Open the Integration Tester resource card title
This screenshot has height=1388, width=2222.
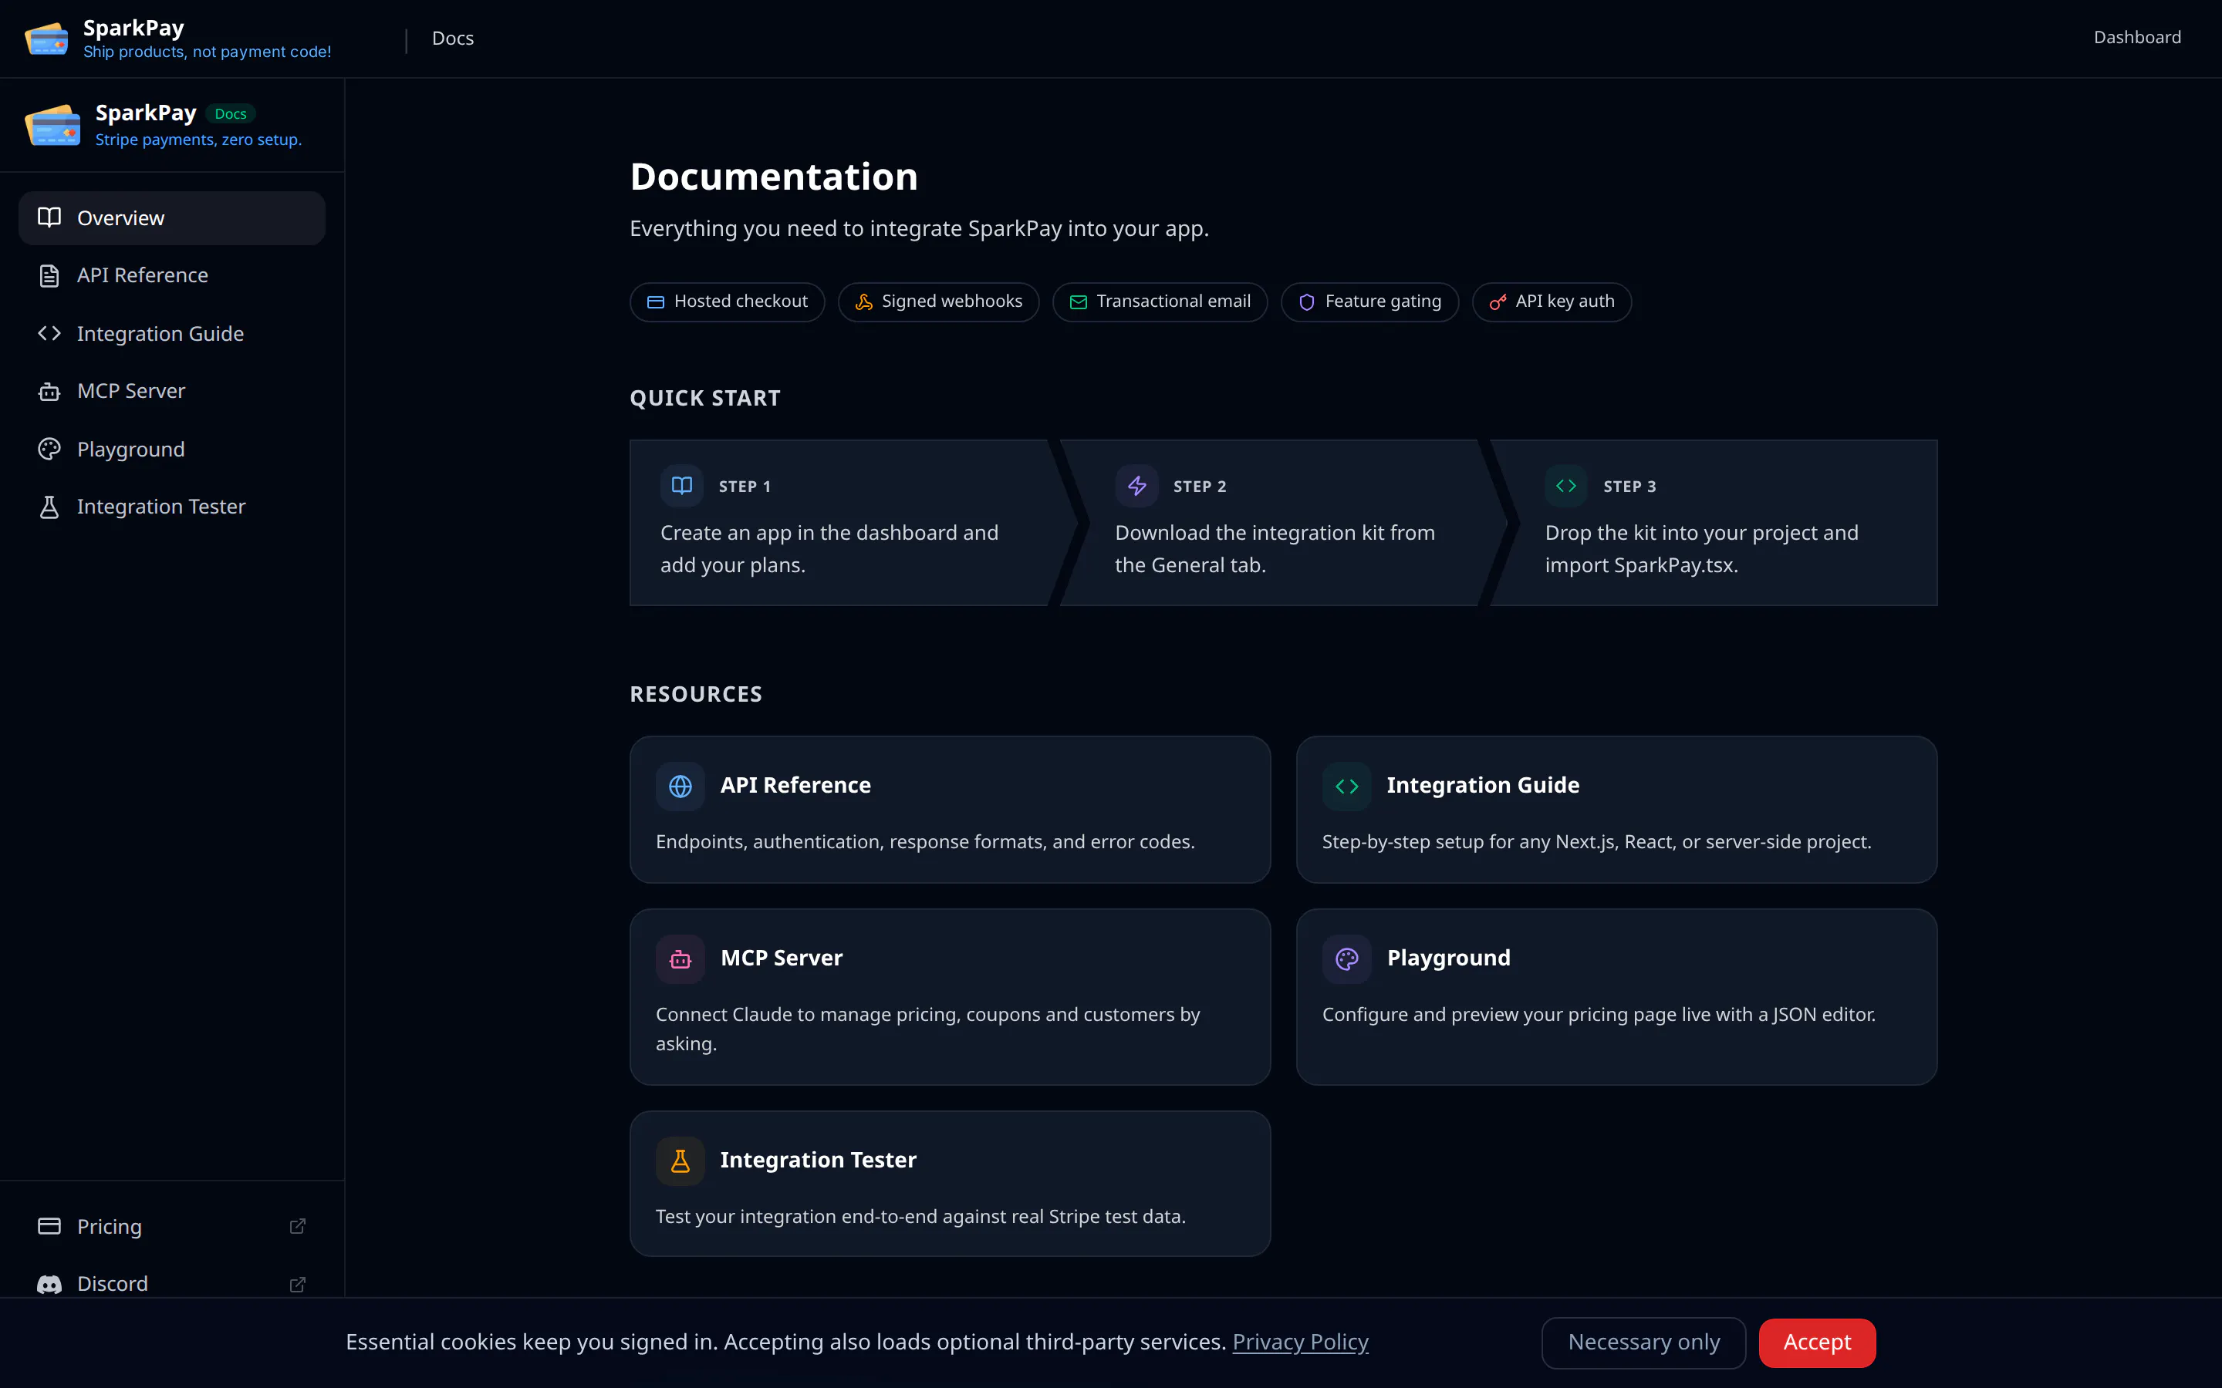point(818,1161)
